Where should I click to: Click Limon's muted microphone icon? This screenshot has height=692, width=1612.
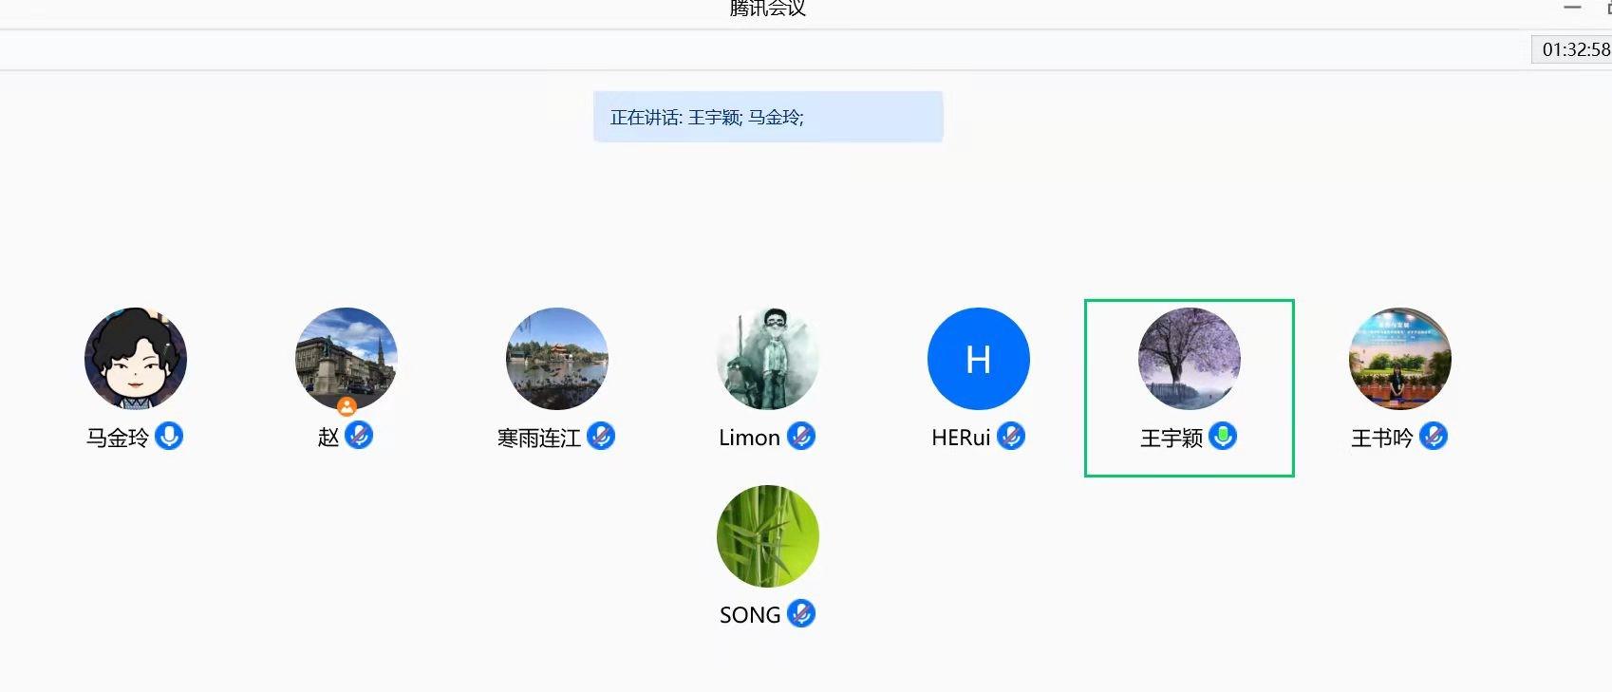[801, 436]
